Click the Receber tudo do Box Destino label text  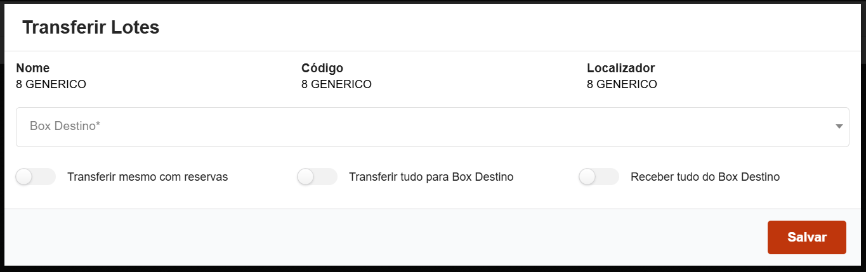coord(705,177)
